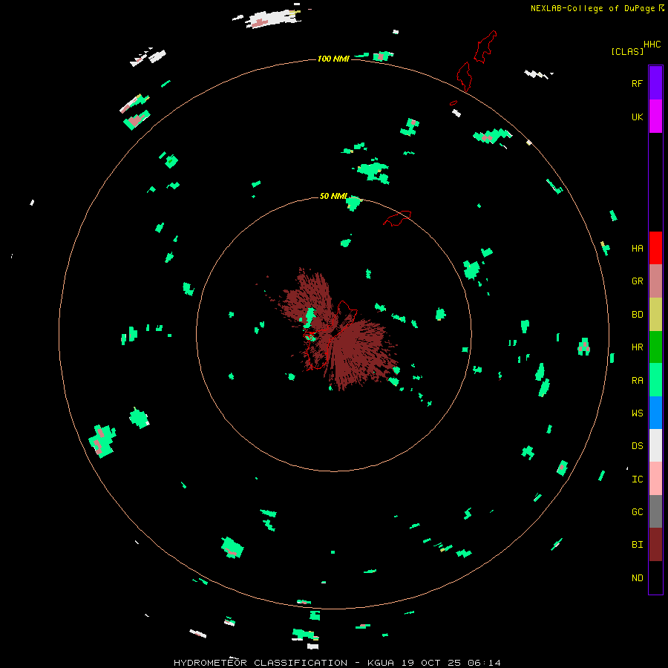The width and height of the screenshot is (668, 668).
Task: Click the WS blue legend swatch
Action: 655,413
